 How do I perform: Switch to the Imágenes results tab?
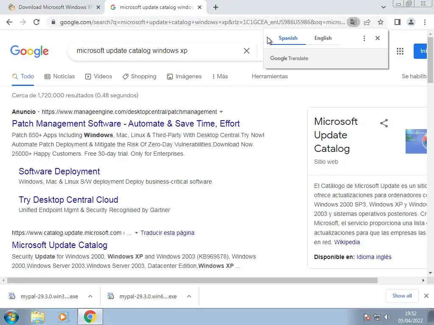pos(184,77)
